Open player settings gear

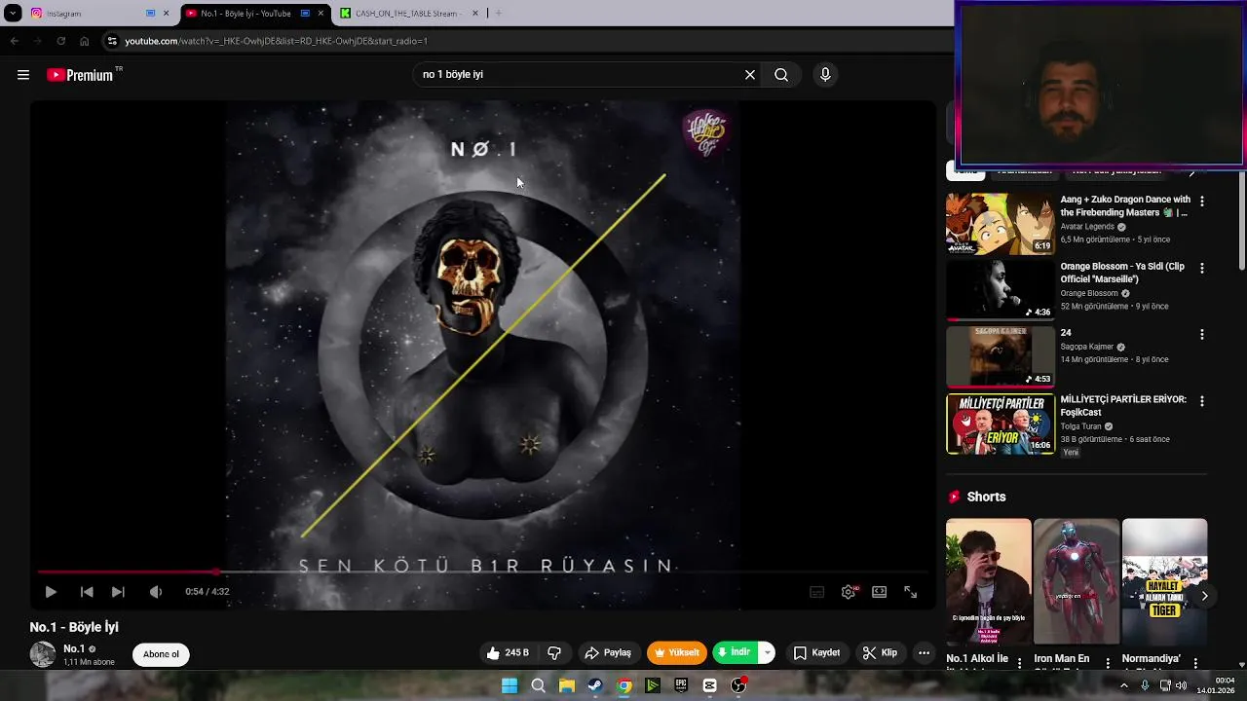point(850,592)
